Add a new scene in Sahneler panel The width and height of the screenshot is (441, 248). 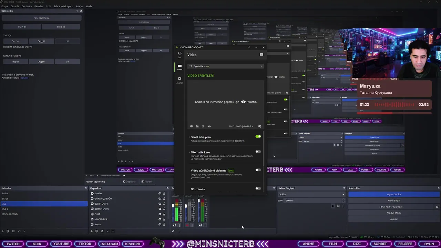(x=3, y=231)
